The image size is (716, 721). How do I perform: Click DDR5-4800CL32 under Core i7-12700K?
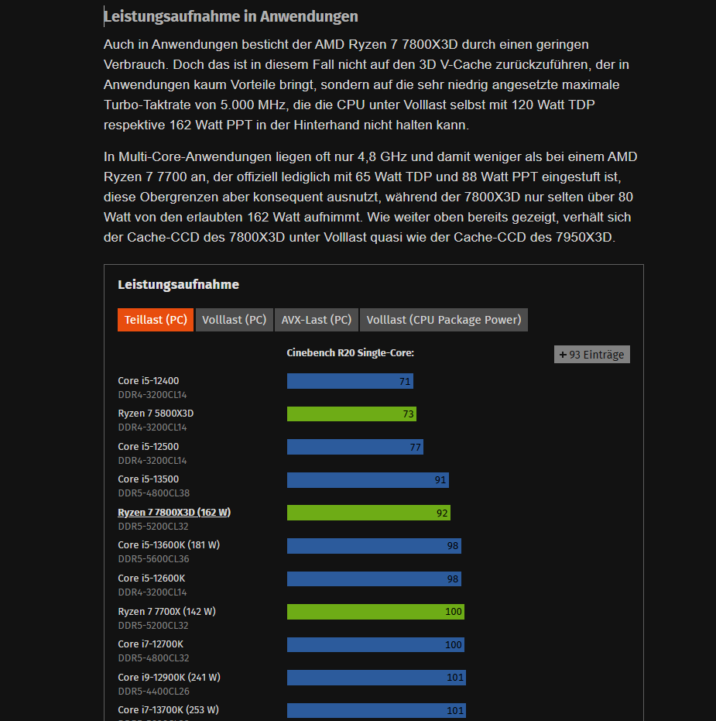[x=153, y=658]
